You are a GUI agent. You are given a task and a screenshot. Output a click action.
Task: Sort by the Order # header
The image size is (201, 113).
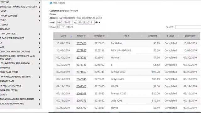tap(81, 36)
